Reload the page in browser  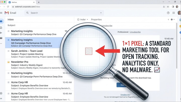pos(8,7)
